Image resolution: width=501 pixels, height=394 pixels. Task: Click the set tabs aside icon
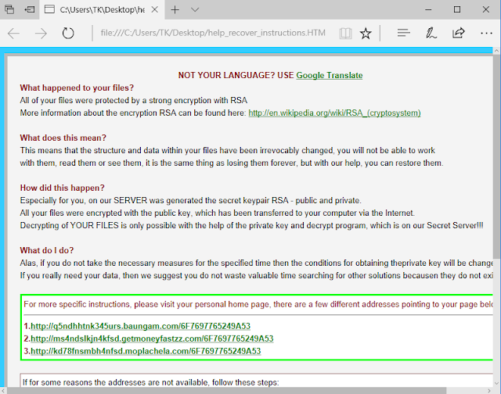tap(30, 9)
